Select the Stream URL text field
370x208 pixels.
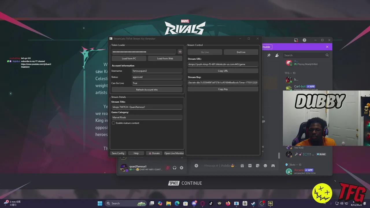pos(223,64)
